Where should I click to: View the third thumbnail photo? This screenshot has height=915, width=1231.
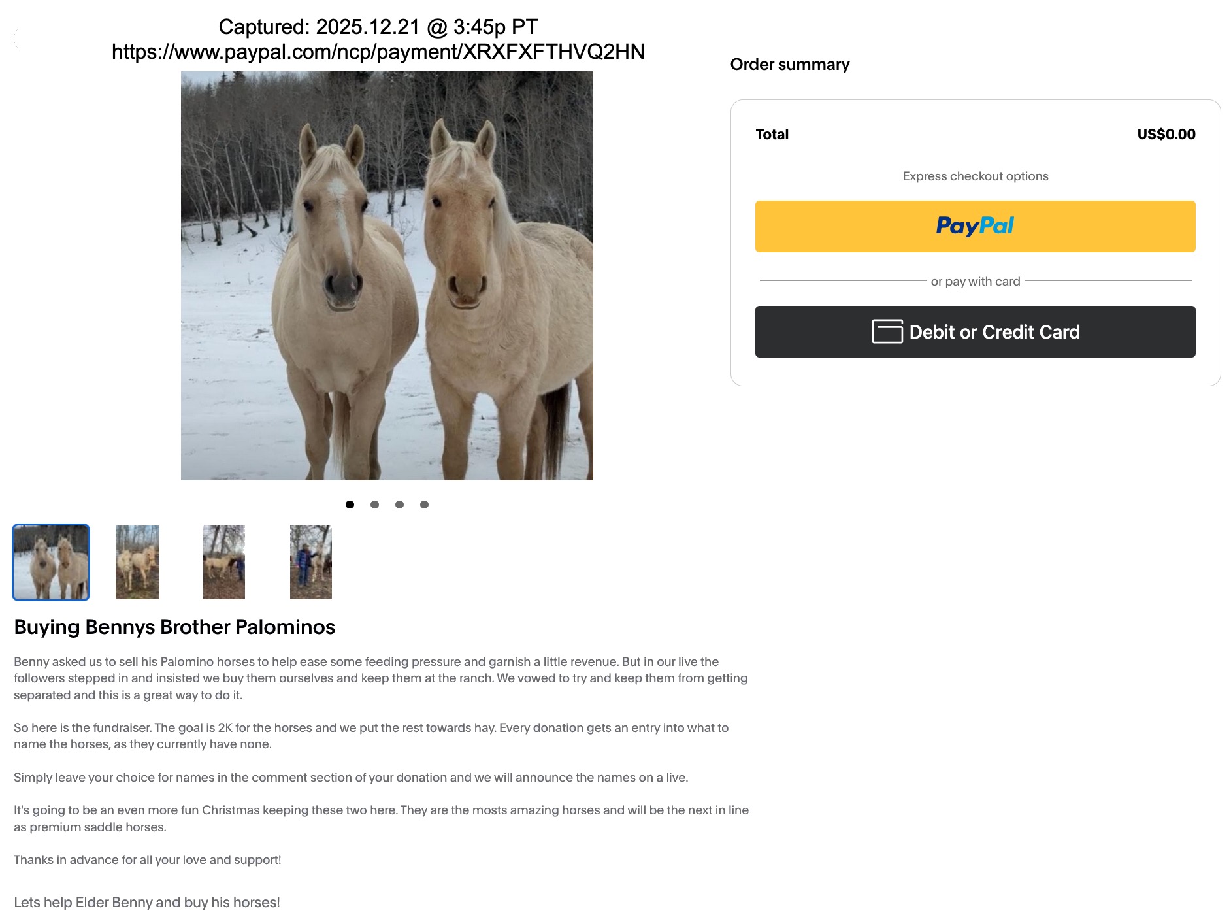pos(224,562)
